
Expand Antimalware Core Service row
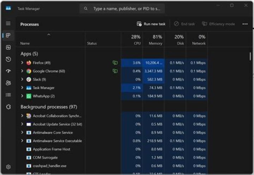22,132
